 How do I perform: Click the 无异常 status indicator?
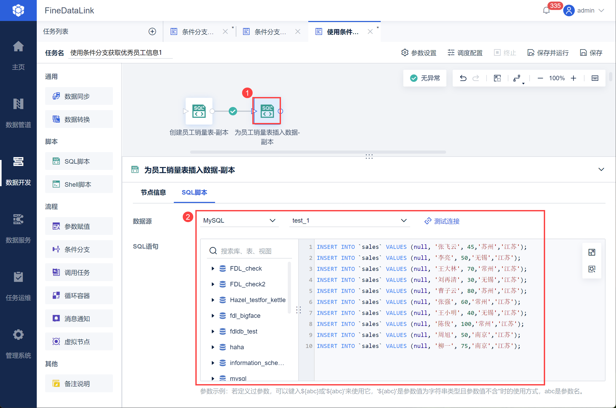tap(425, 78)
